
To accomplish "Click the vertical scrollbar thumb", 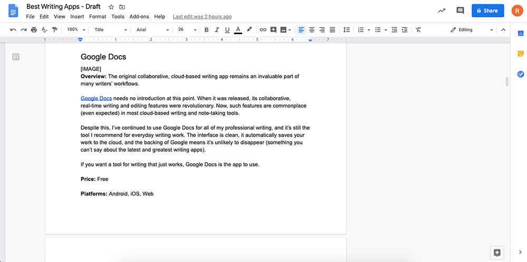I will click(507, 81).
